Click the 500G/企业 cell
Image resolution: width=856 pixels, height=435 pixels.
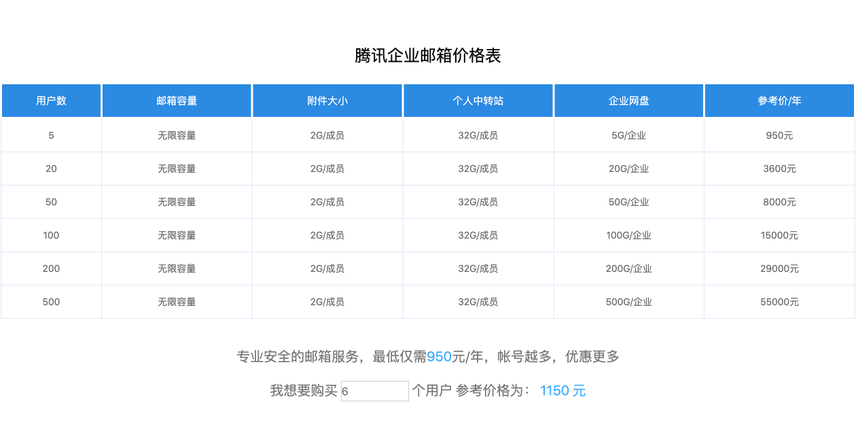(628, 302)
